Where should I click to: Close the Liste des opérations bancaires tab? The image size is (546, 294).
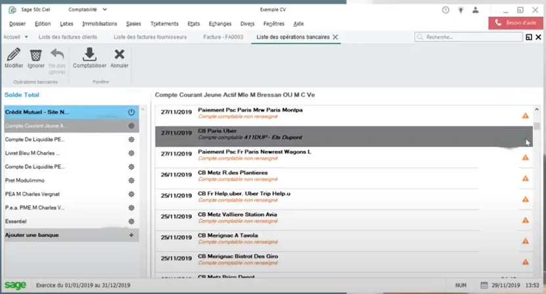coord(335,37)
